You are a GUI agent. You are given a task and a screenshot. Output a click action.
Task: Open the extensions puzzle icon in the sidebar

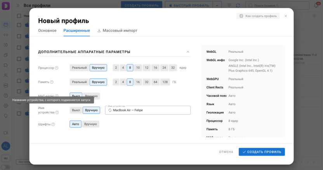[x=6, y=65]
